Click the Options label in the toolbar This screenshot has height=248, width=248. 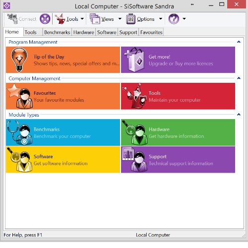[146, 19]
